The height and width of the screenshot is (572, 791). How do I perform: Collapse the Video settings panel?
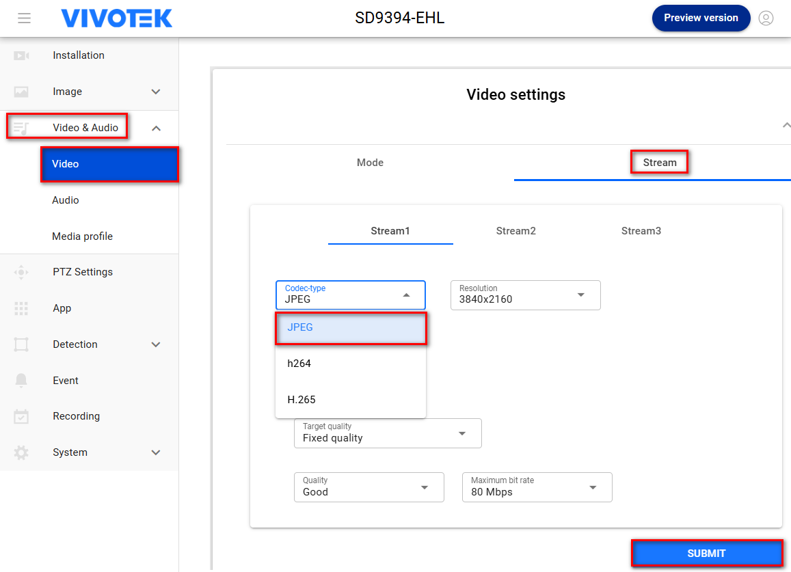pyautogui.click(x=786, y=125)
